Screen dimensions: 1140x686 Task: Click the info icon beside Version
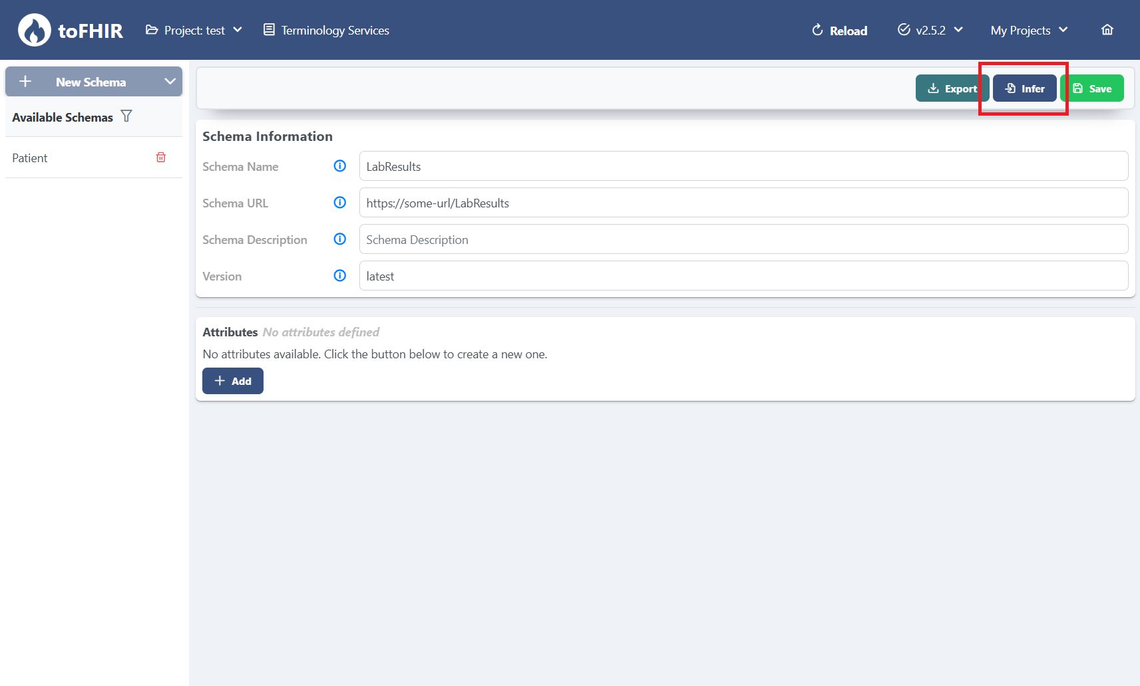[339, 275]
